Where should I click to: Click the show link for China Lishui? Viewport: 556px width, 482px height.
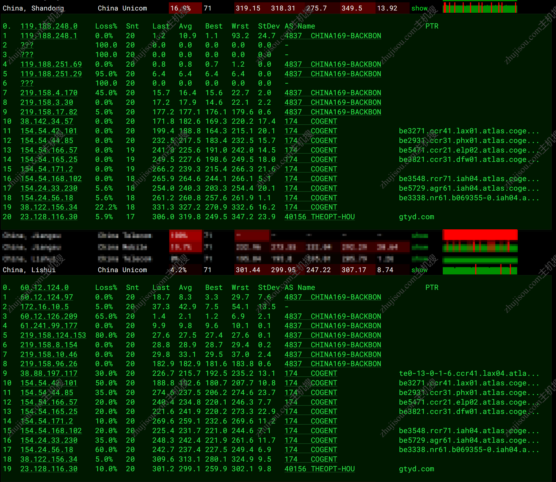(x=419, y=270)
